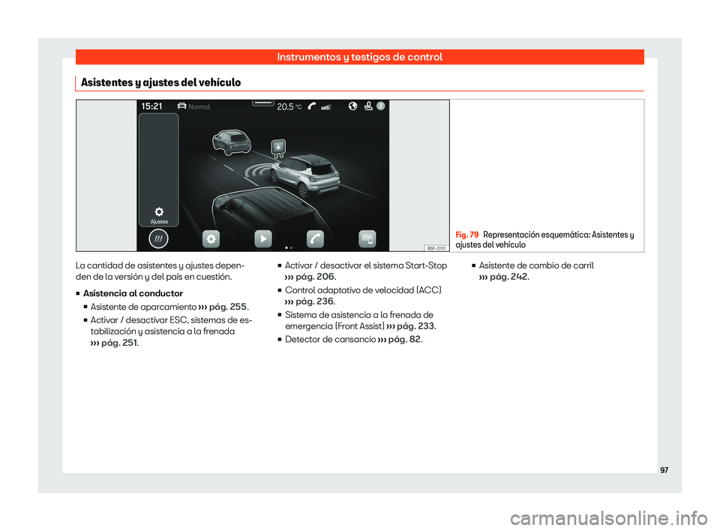Click the B6F-0111 figure code

coord(436,248)
